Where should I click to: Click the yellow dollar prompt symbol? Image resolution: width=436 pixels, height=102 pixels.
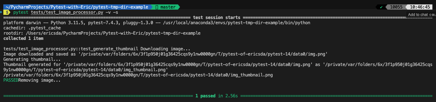tap(7, 12)
